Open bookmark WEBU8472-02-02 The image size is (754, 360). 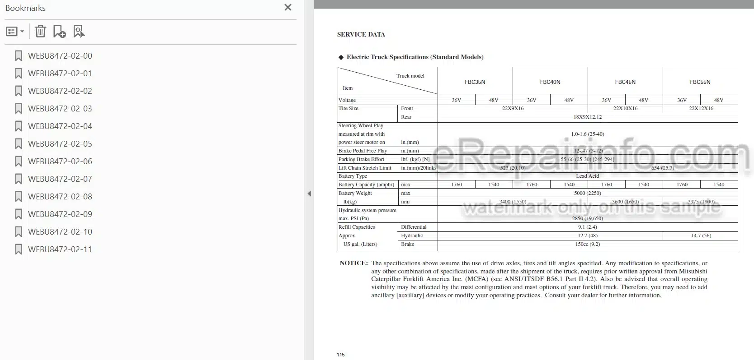(x=60, y=91)
